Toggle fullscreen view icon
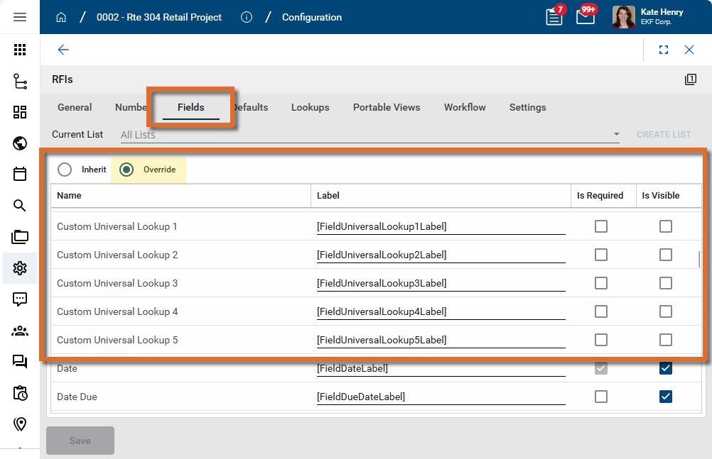The width and height of the screenshot is (712, 459). [x=664, y=50]
